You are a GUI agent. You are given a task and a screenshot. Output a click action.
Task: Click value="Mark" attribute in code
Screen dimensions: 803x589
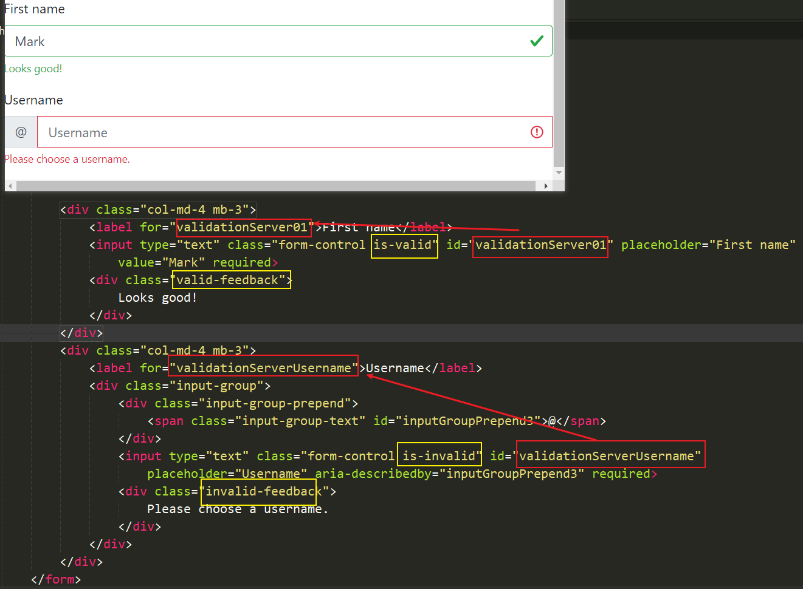click(x=162, y=262)
